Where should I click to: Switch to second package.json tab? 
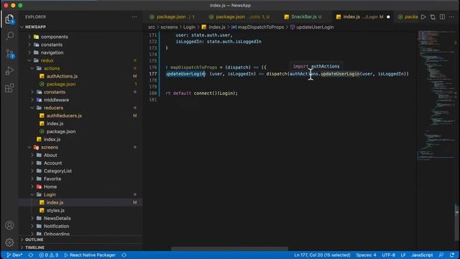pos(239,17)
